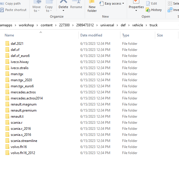Select the iveco.stralis folder icon
This screenshot has width=179, height=172.
pyautogui.click(x=7, y=68)
